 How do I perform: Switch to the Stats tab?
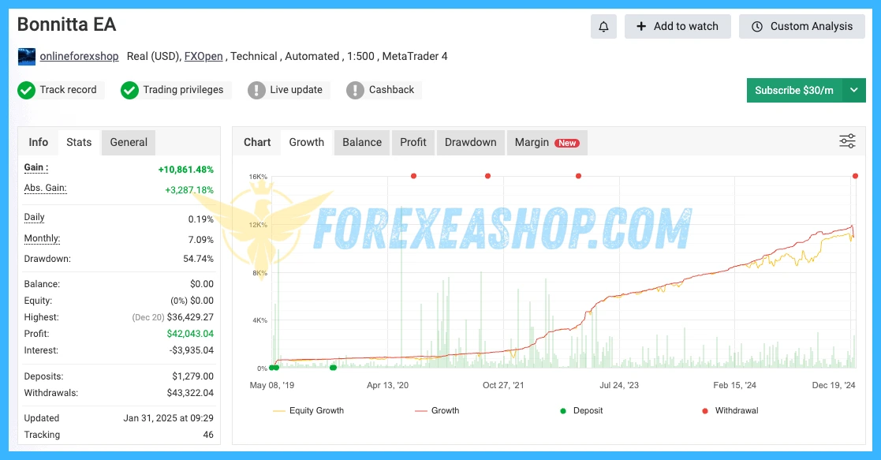(x=79, y=142)
